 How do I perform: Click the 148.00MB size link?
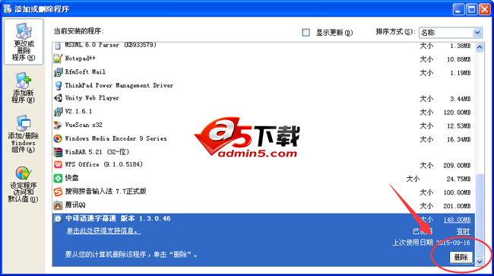tap(457, 220)
